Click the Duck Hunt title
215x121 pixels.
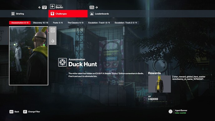coord(83,64)
